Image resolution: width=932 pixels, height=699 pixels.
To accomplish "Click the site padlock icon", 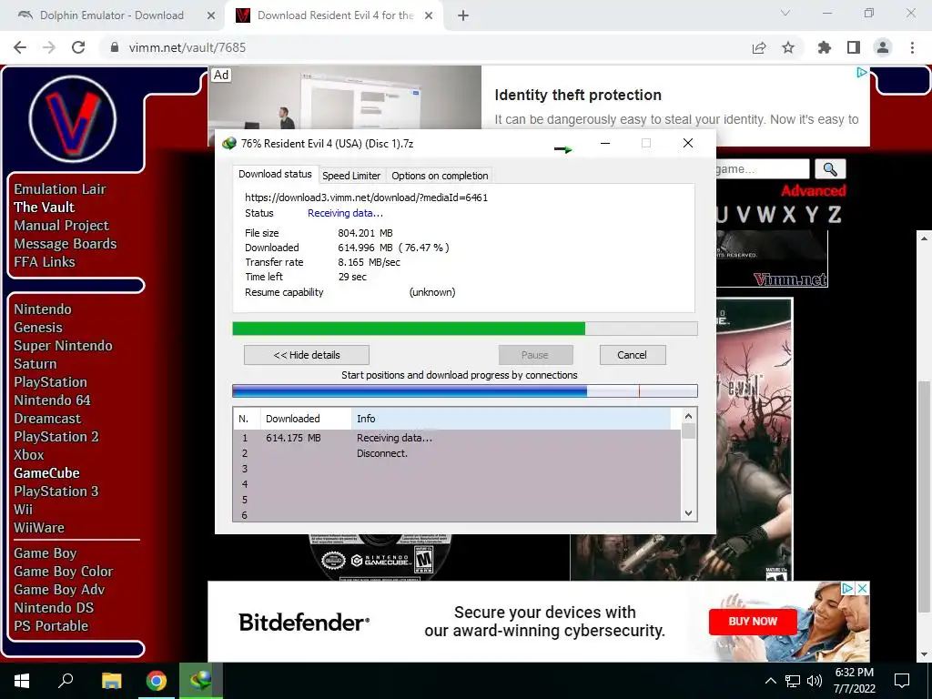I will pyautogui.click(x=115, y=47).
